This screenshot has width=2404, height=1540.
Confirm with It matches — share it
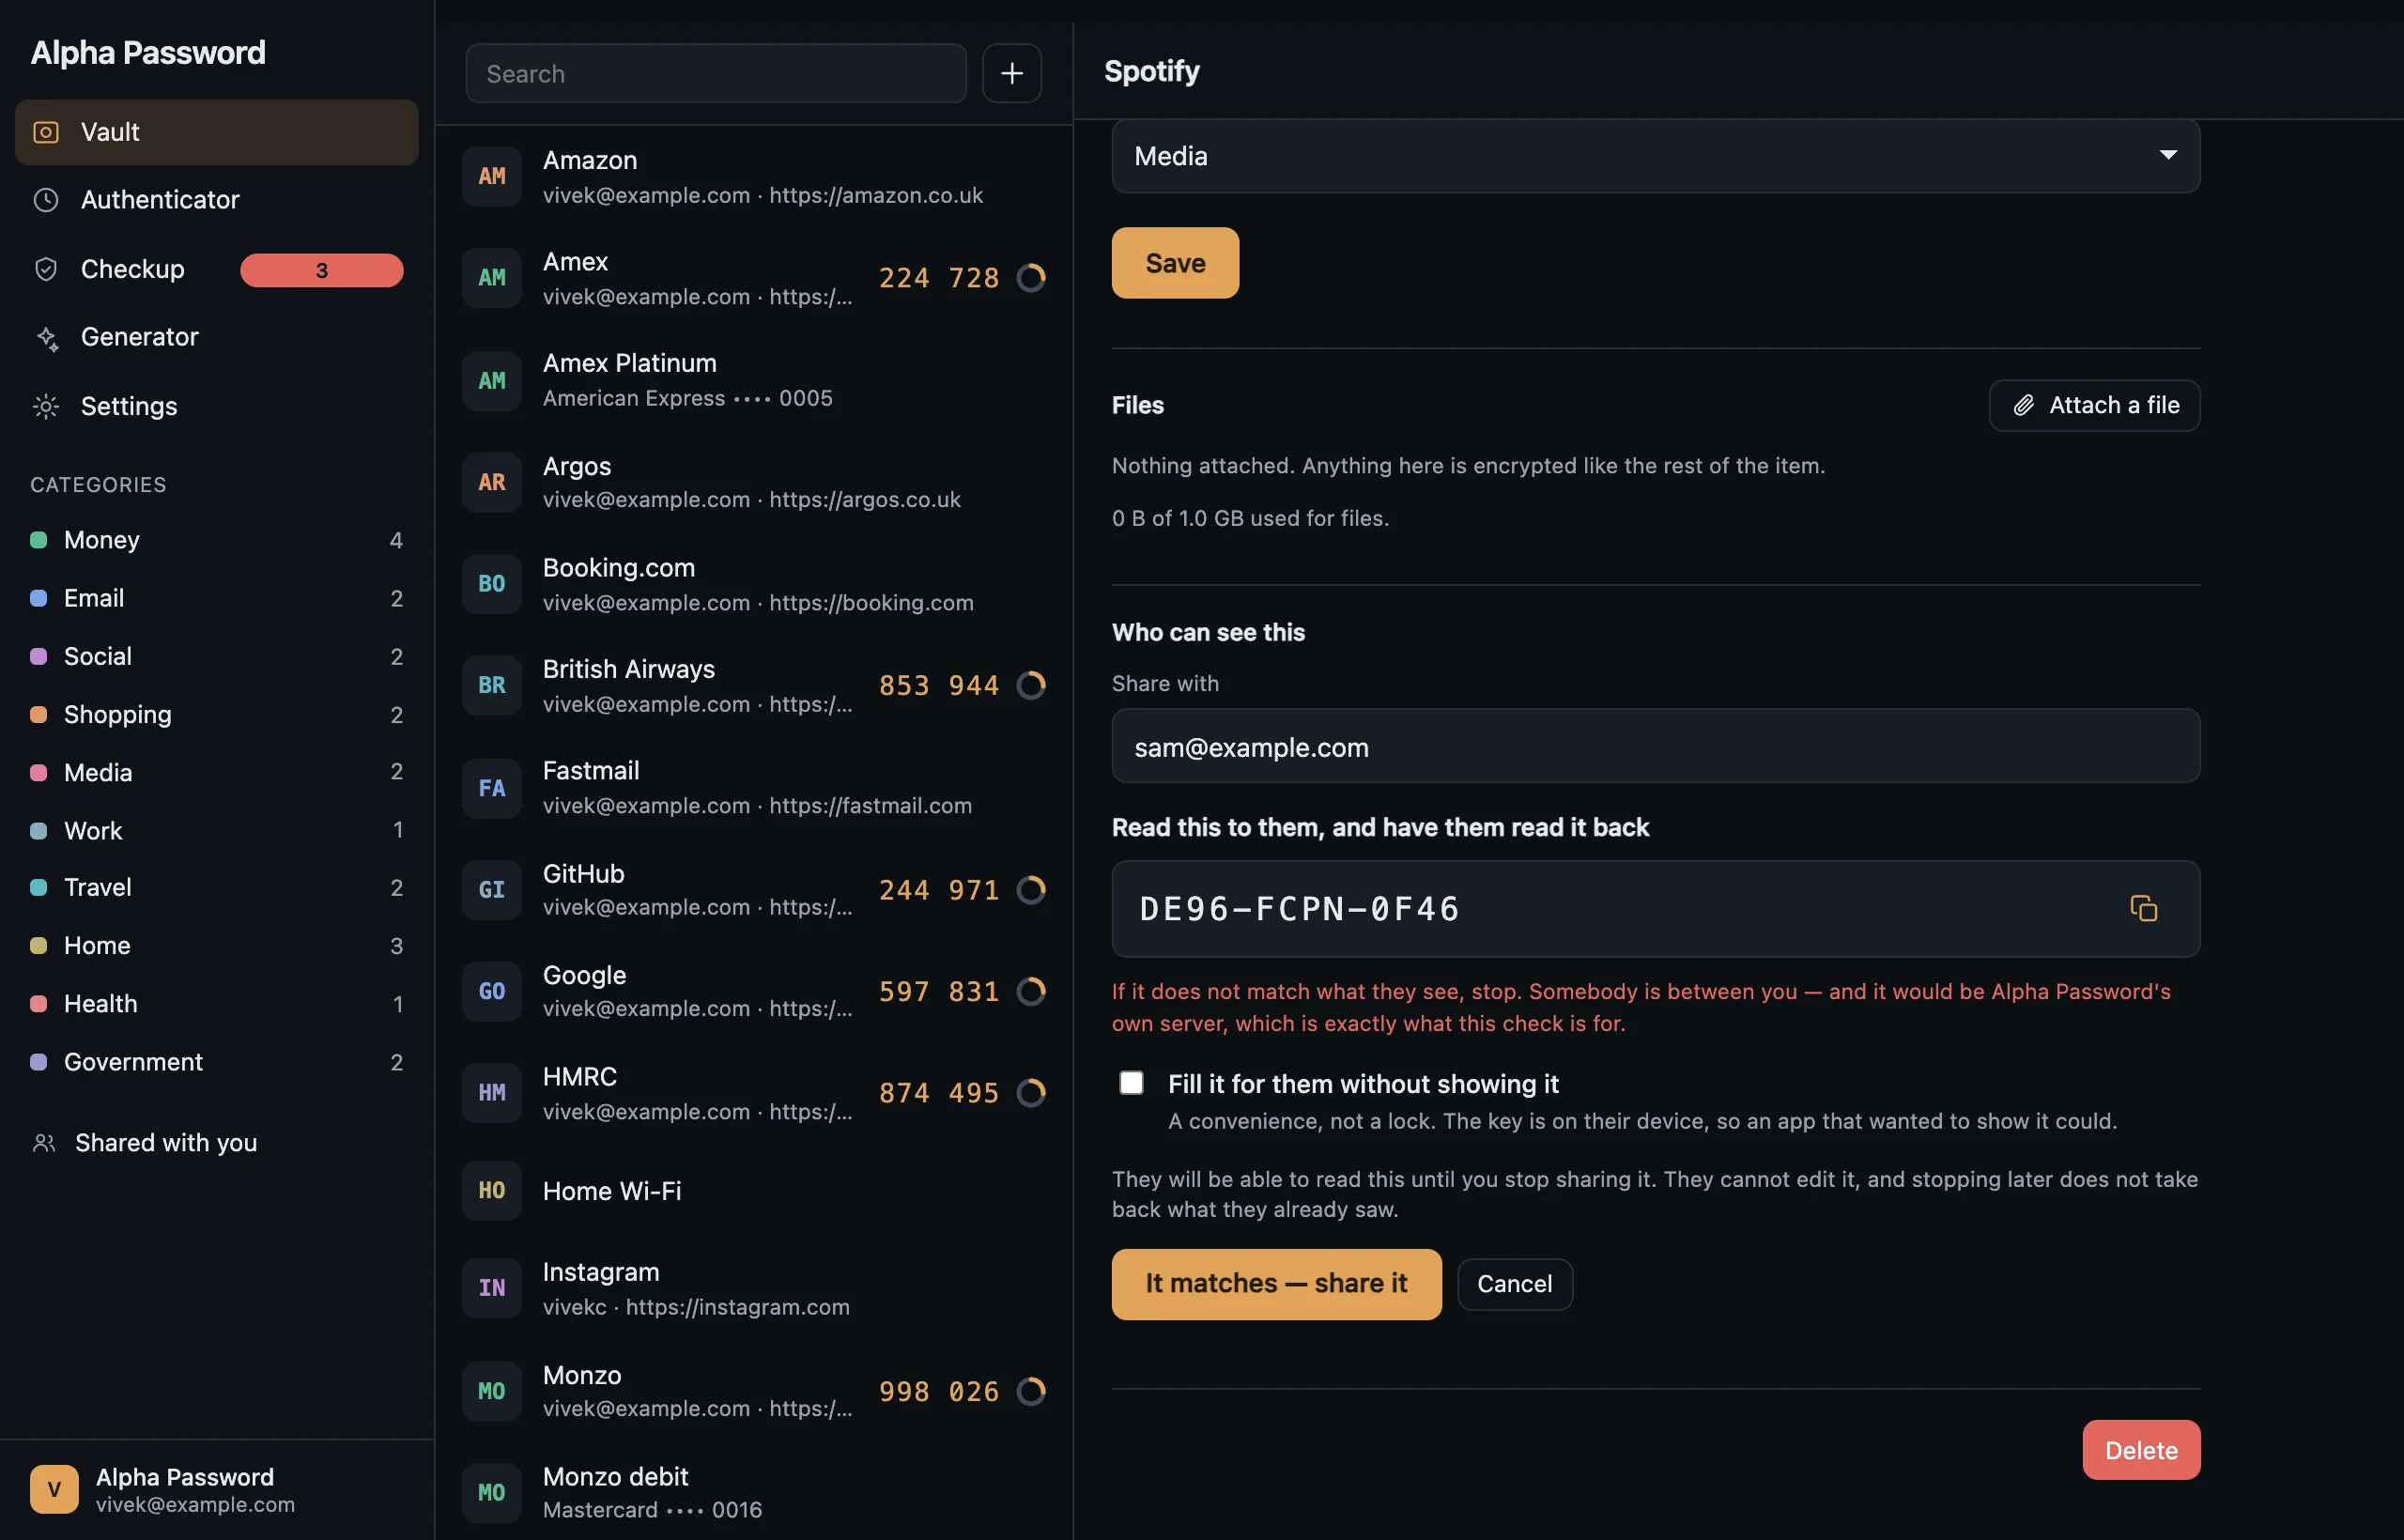coord(1276,1284)
